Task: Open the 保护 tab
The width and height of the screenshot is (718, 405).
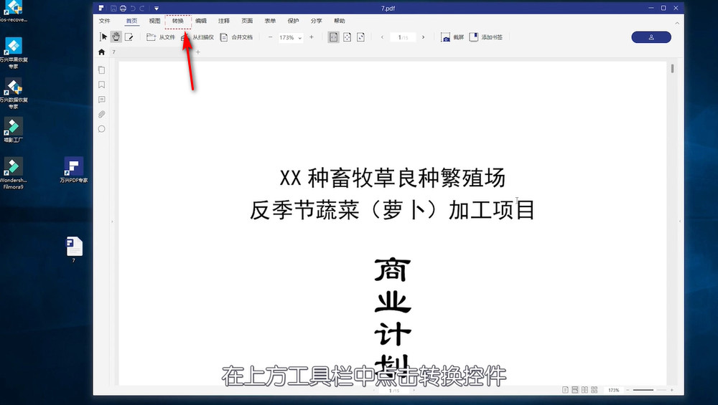Action: click(x=293, y=21)
